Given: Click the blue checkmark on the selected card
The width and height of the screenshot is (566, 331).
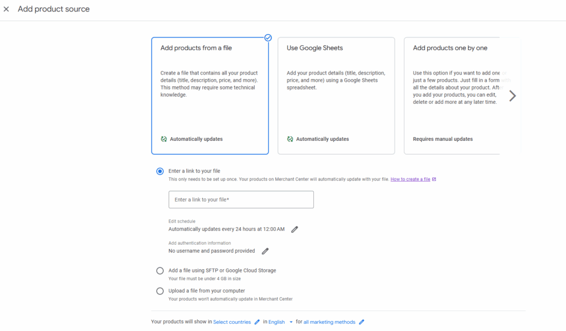Looking at the screenshot, I should click(268, 38).
